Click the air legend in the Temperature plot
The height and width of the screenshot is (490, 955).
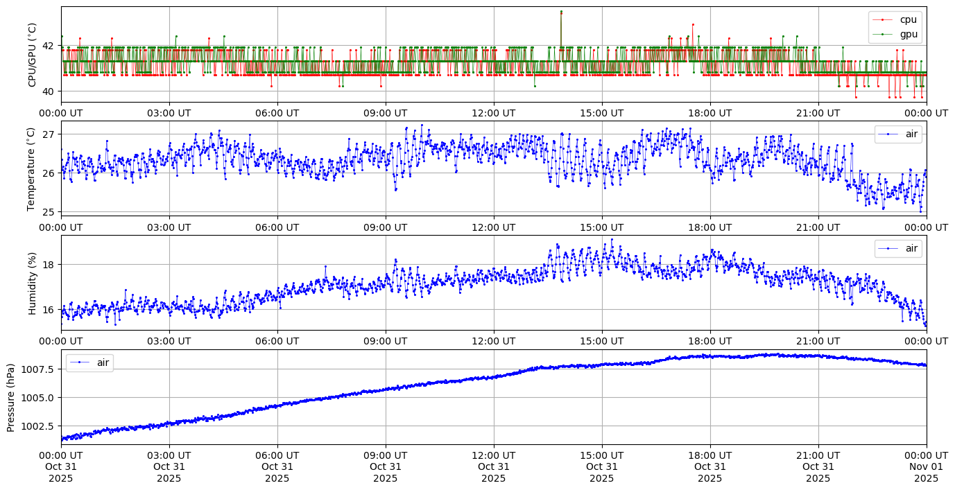[899, 134]
